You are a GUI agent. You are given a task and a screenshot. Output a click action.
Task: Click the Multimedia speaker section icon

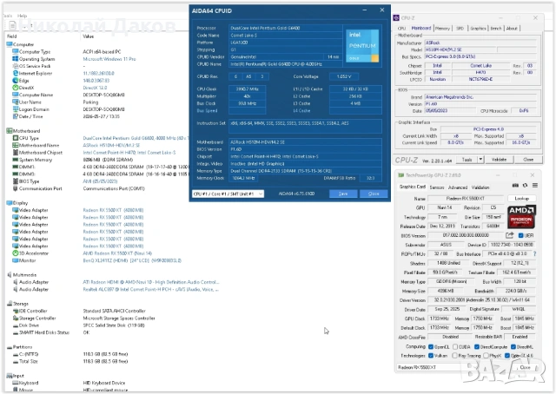[x=10, y=274]
